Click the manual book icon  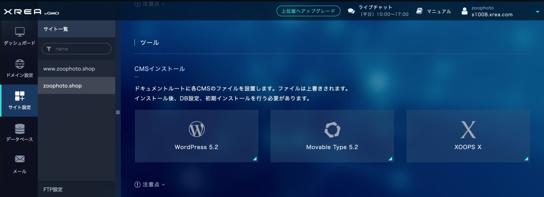pyautogui.click(x=420, y=11)
